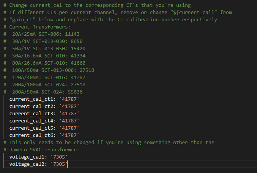Place cursor on voltage_cal2 key
This screenshot has width=257, height=173.
27,164
